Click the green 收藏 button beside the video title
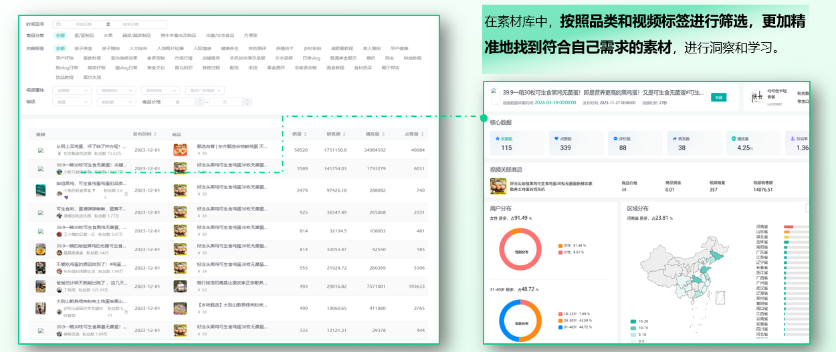This screenshot has width=836, height=352. coord(718,97)
